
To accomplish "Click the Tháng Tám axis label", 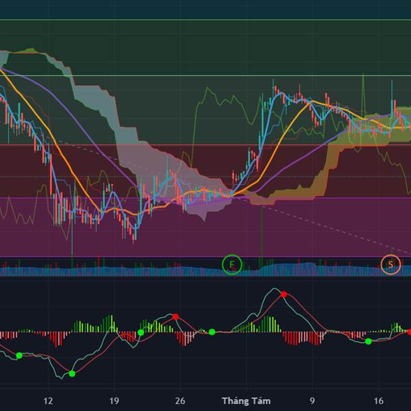I will [246, 401].
